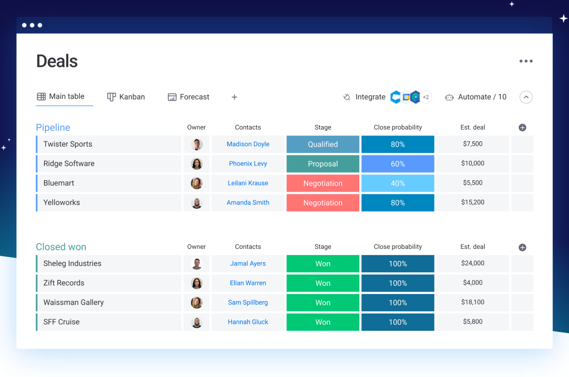Screen dimensions: 569x377
Task: Select the Bluemart deal name
Action: point(59,183)
